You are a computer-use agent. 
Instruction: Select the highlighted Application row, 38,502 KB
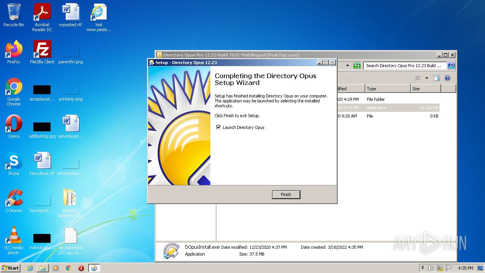point(387,108)
